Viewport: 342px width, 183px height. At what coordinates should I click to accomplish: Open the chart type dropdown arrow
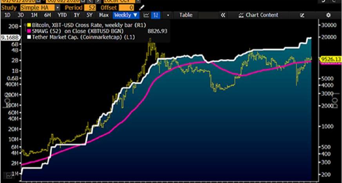click(168, 15)
